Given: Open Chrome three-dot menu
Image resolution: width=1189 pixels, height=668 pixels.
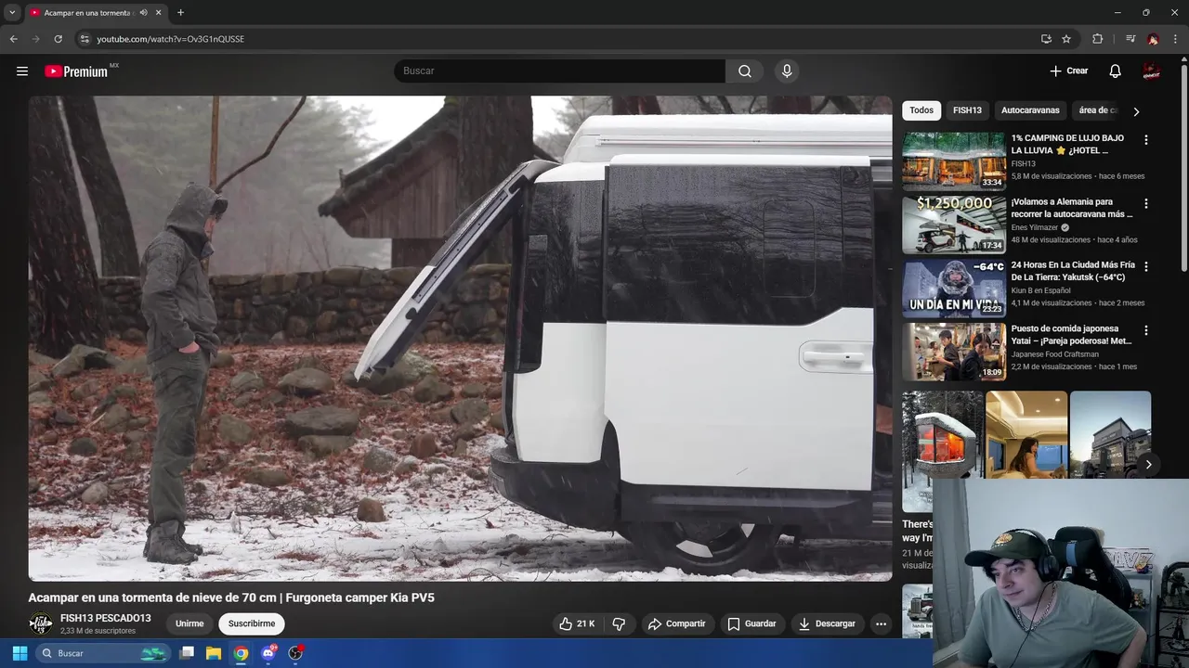Looking at the screenshot, I should (x=1175, y=39).
